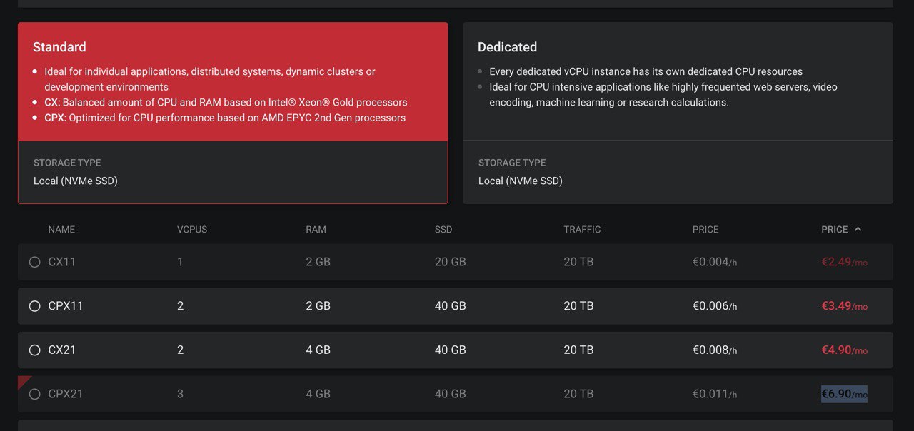Sort by the RAM column header

[316, 230]
